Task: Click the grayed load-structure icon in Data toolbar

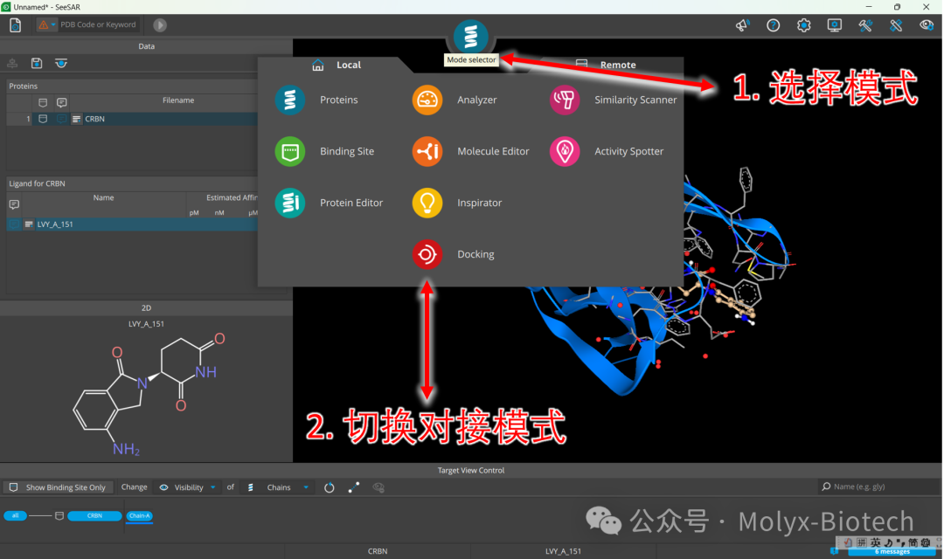Action: pyautogui.click(x=12, y=63)
